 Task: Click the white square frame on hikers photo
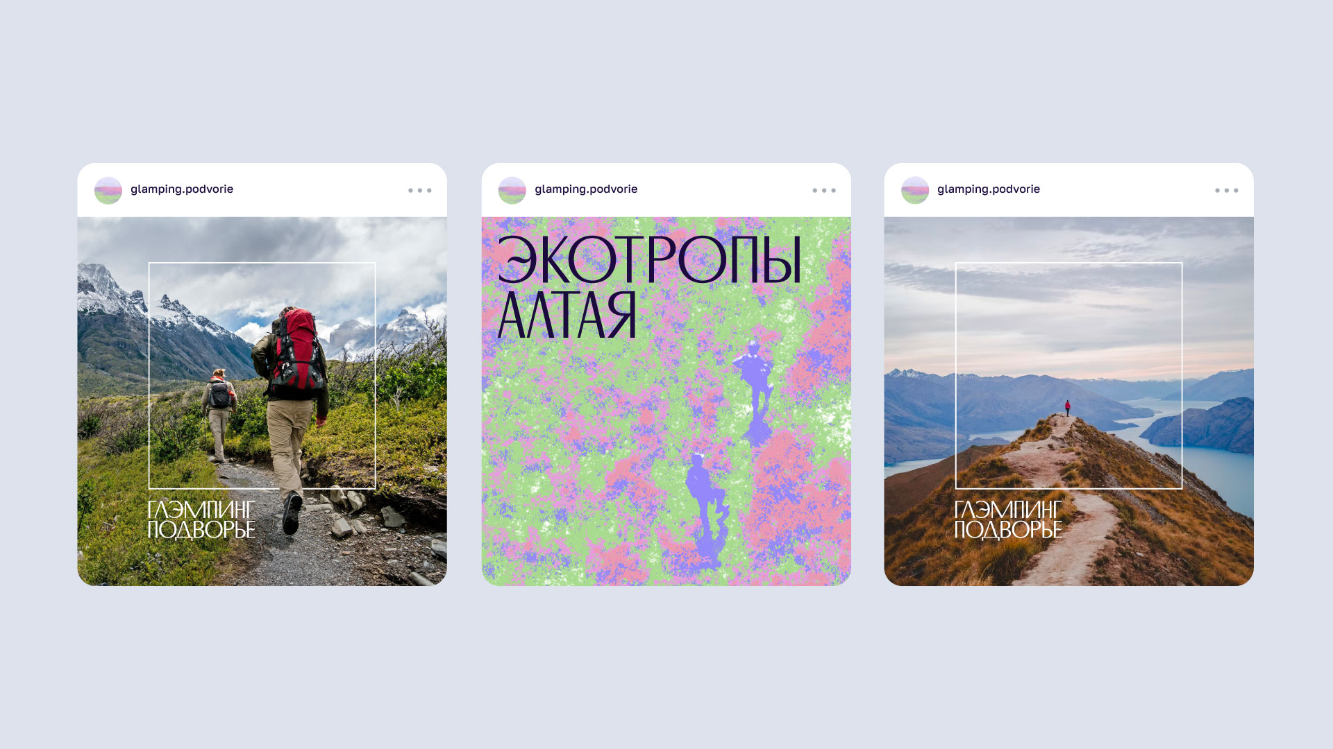[262, 376]
